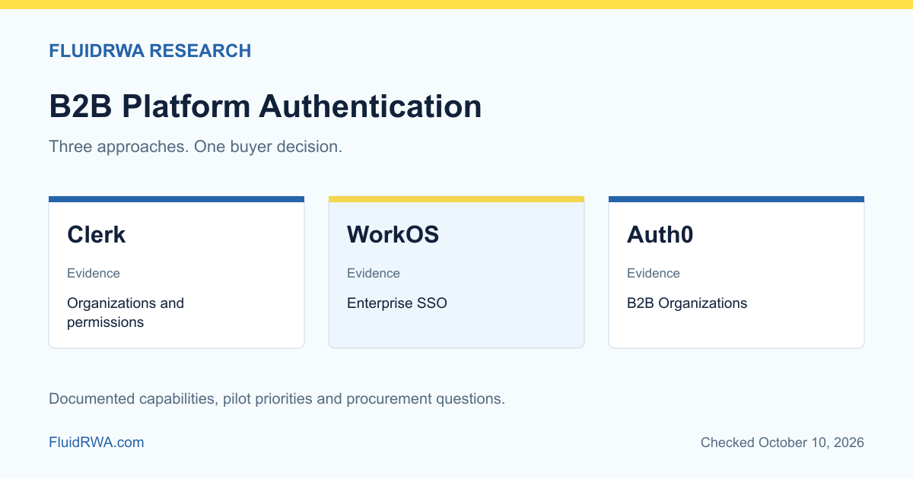Click the Evidence label under Auth0
This screenshot has height=479, width=913.
pyautogui.click(x=654, y=273)
